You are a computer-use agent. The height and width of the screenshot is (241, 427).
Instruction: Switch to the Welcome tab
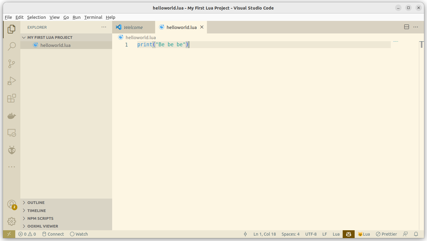coord(133,27)
